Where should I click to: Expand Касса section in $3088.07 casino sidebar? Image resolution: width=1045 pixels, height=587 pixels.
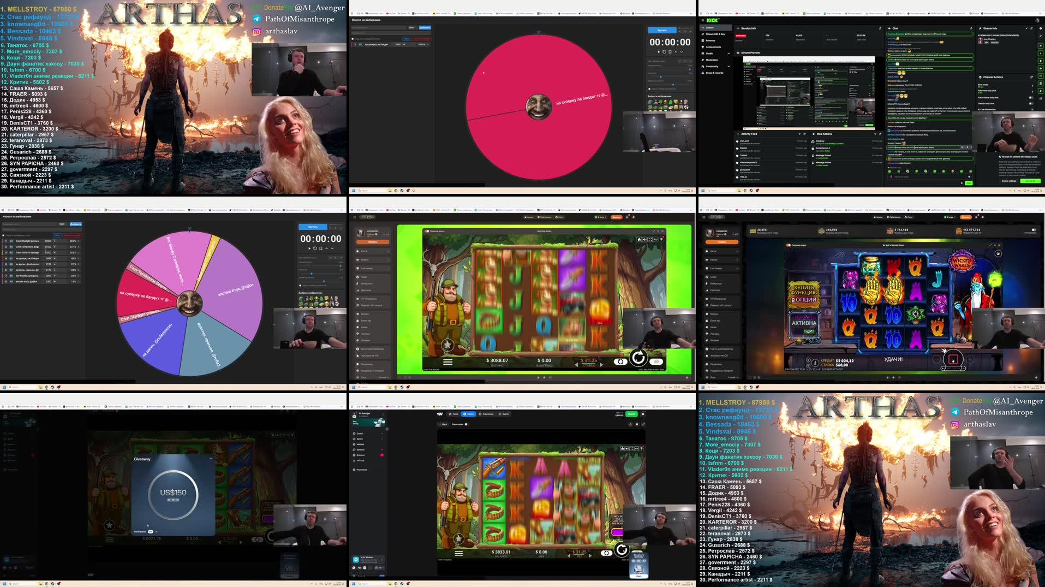[x=373, y=251]
